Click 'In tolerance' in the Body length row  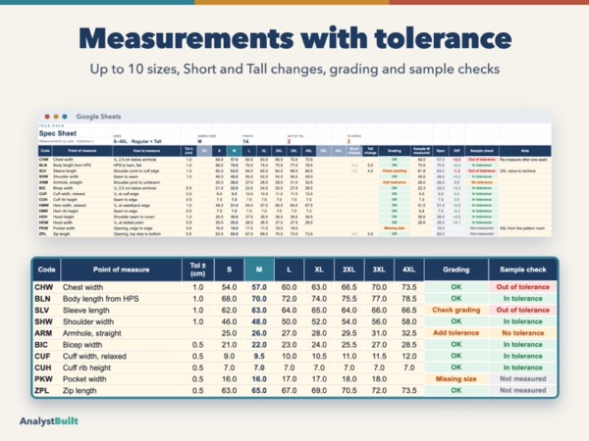point(523,299)
